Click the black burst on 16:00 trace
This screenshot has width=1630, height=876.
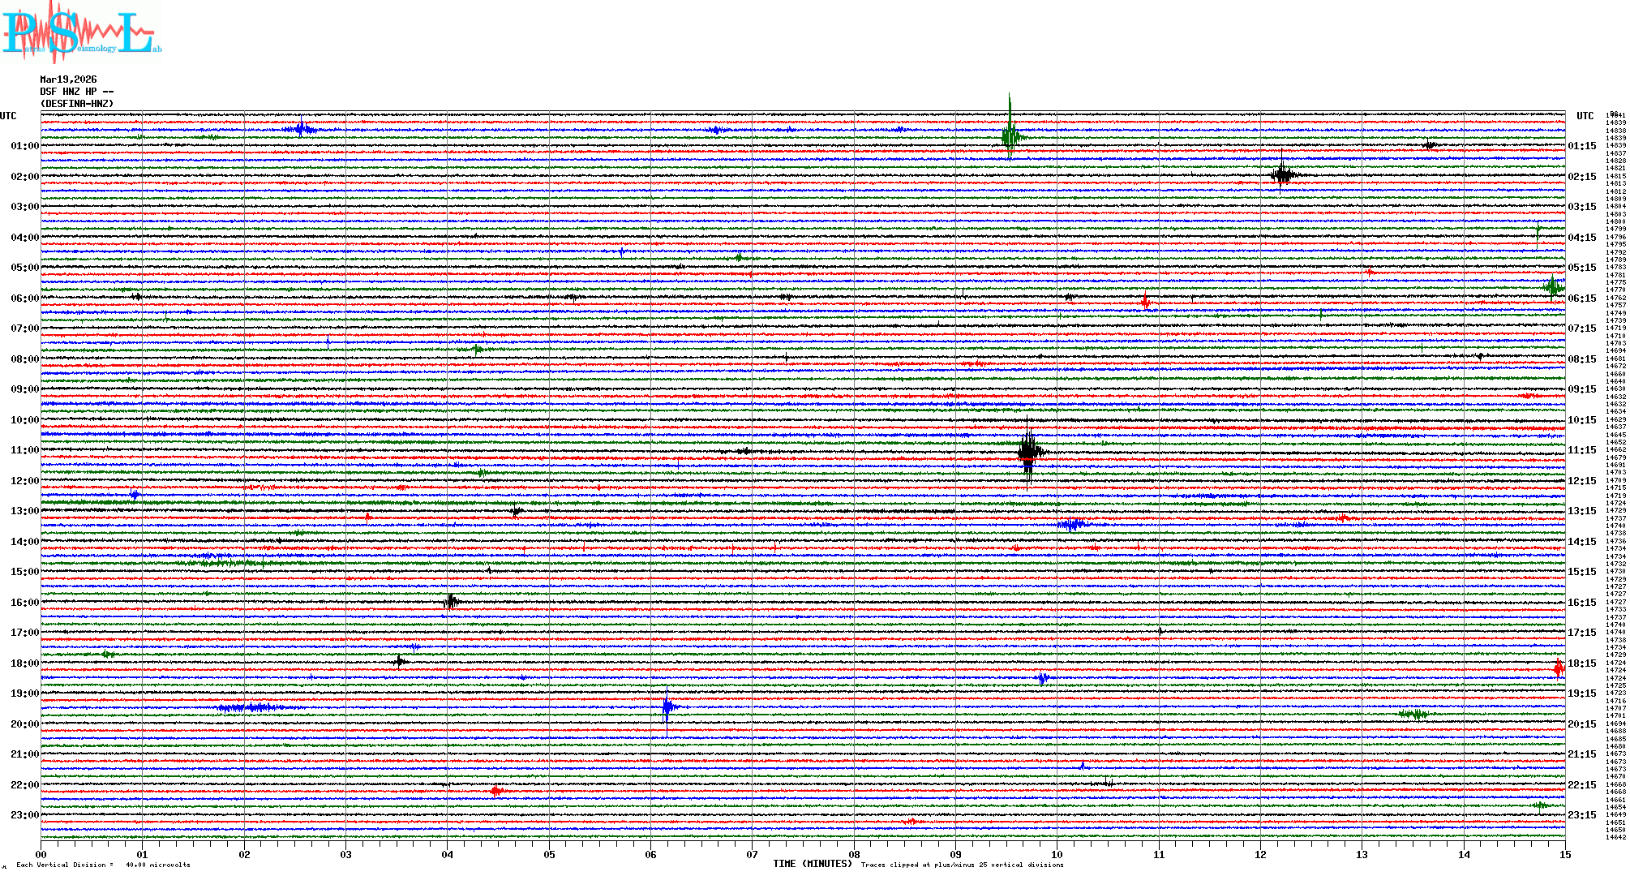(x=451, y=601)
